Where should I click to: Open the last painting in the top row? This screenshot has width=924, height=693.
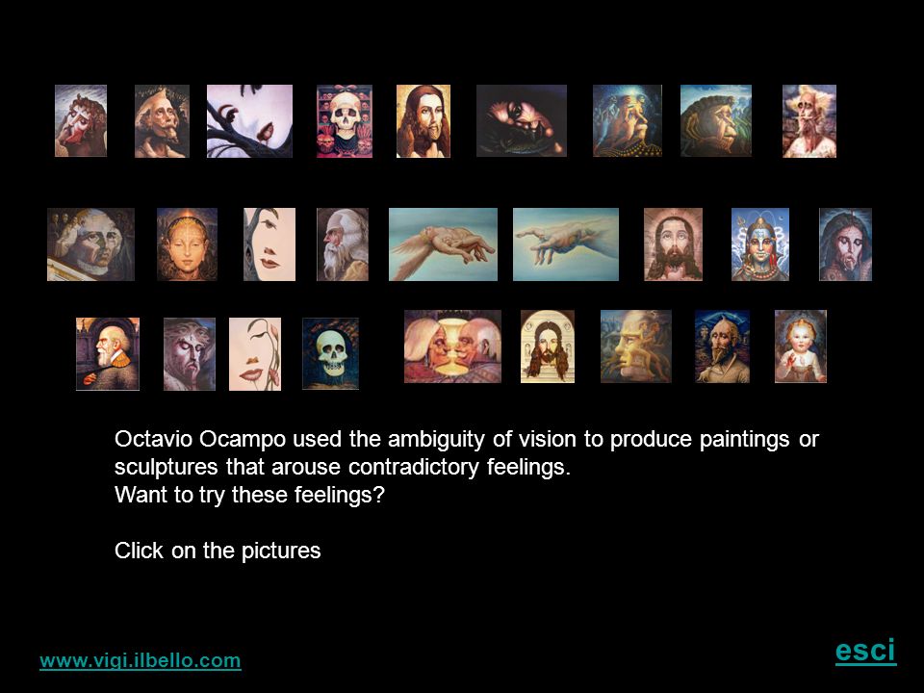coord(809,121)
